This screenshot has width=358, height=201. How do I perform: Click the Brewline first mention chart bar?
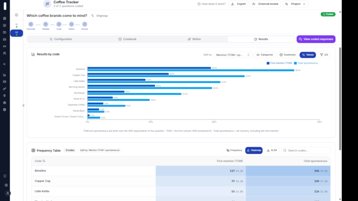[149, 68]
